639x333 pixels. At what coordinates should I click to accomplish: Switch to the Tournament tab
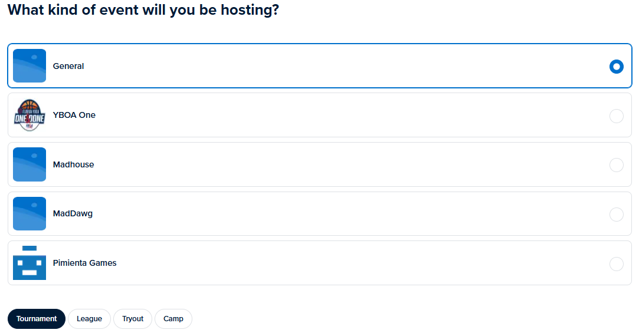coord(37,319)
